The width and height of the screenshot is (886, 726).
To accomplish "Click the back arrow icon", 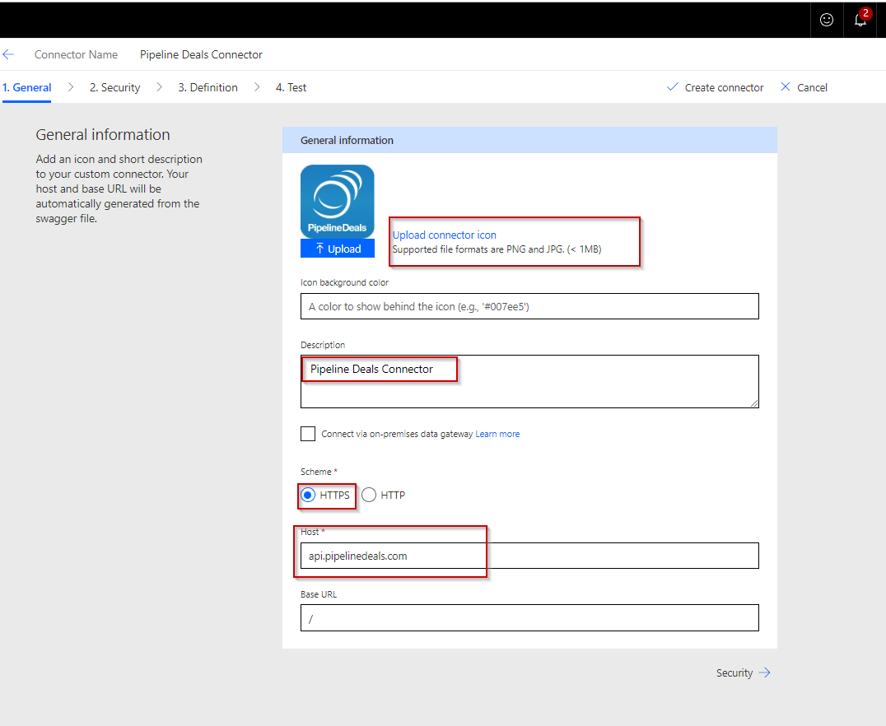I will tap(9, 55).
